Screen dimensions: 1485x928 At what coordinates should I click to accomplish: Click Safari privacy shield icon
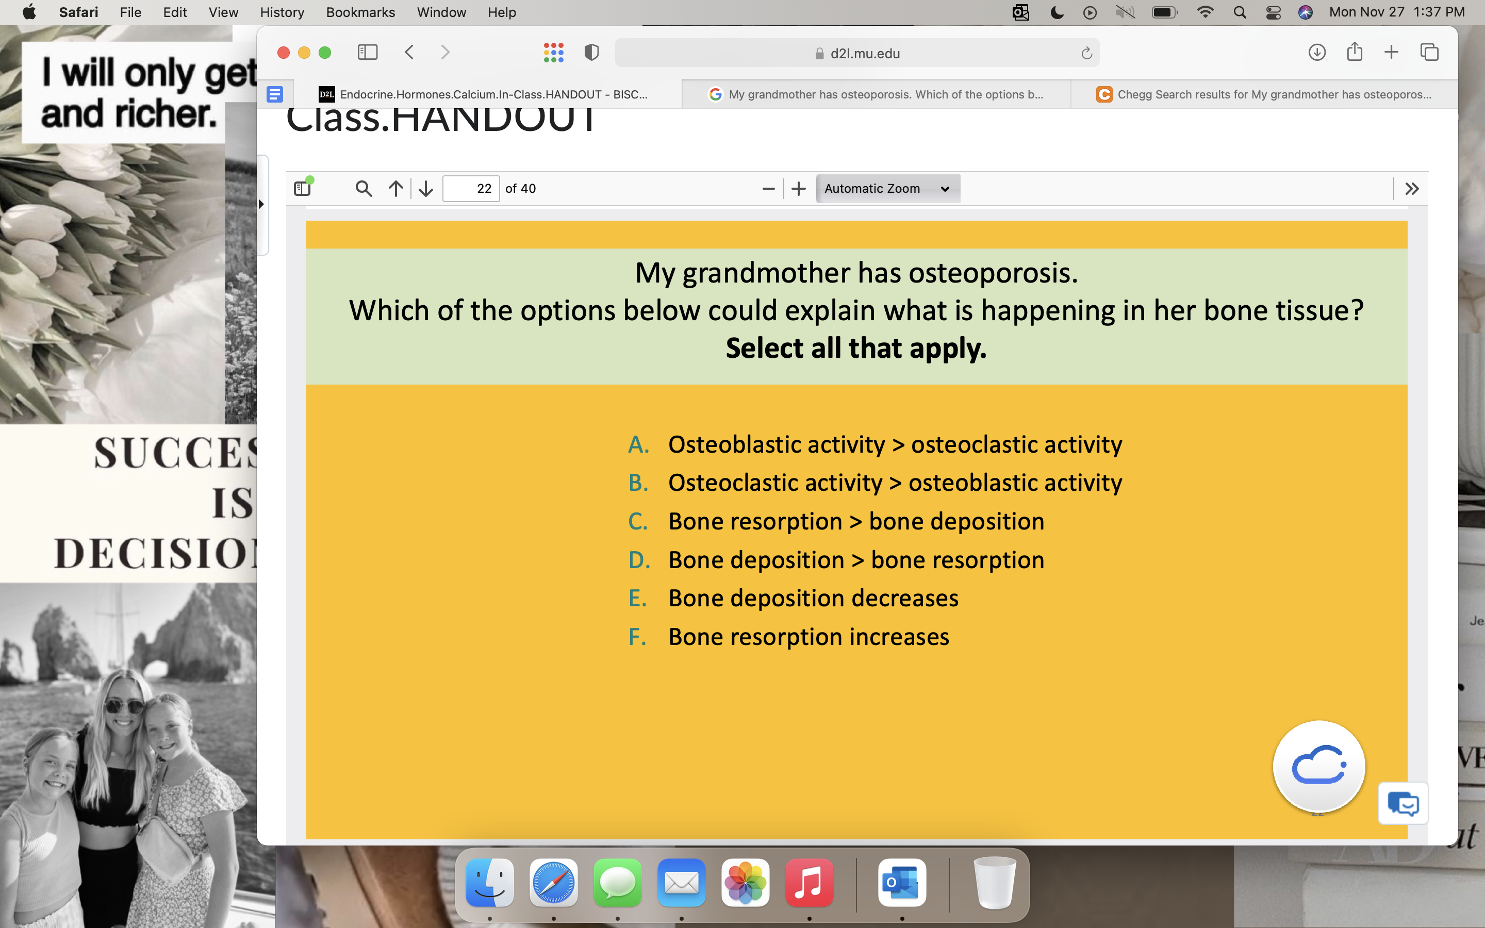[x=591, y=52]
